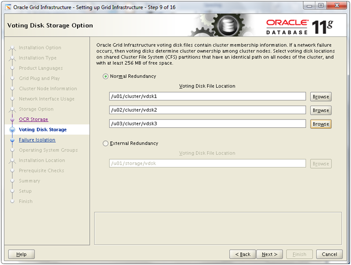Click the /u03/cluster/vdsk3 location field

(x=207, y=124)
